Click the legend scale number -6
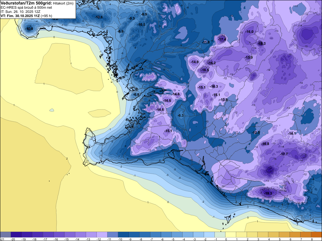 (x=162, y=239)
